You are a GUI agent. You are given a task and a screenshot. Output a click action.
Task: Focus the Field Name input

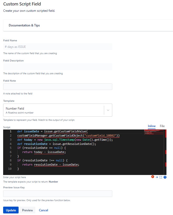pyautogui.click(x=58, y=47)
